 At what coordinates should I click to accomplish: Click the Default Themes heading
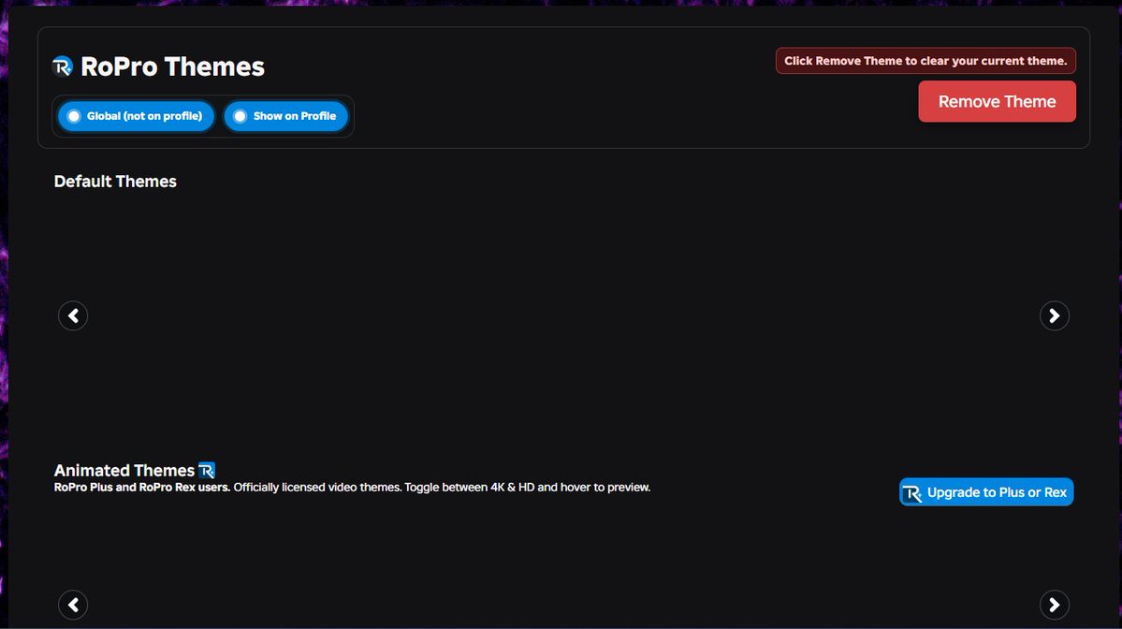pyautogui.click(x=115, y=181)
